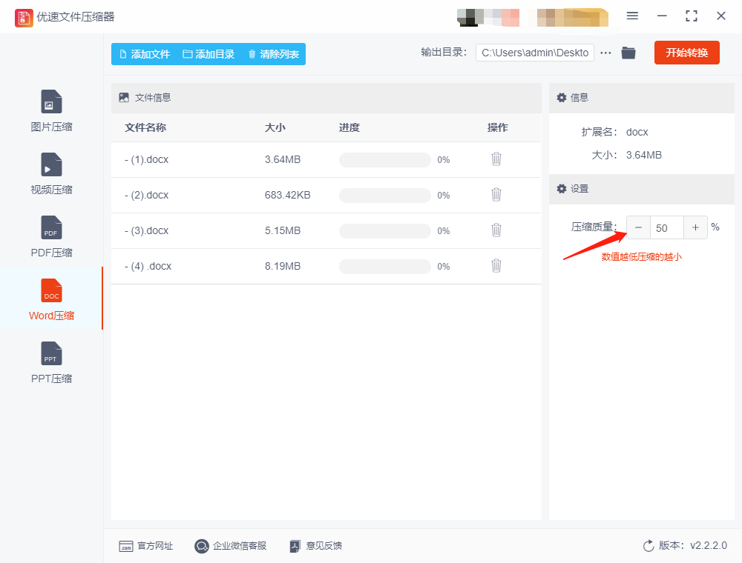This screenshot has width=742, height=563.
Task: Select the PPT压缩 compression tool
Action: coord(51,362)
